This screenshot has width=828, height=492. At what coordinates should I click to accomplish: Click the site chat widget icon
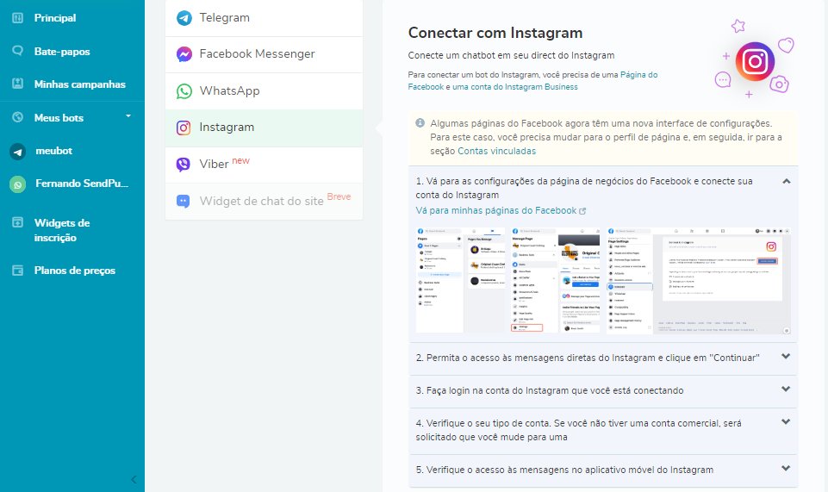click(183, 201)
